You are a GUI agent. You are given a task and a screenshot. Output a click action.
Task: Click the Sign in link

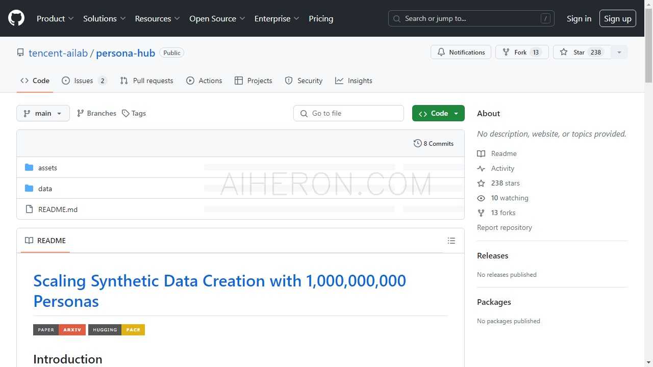click(579, 18)
